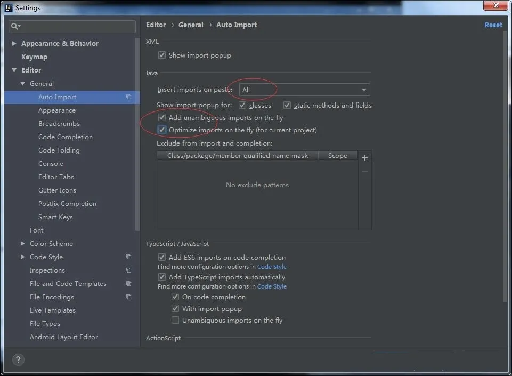This screenshot has height=376, width=512.
Task: Click the icon beside File and Code Templates
Action: point(128,284)
